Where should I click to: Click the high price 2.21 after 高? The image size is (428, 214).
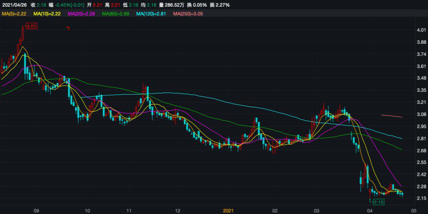coord(115,5)
